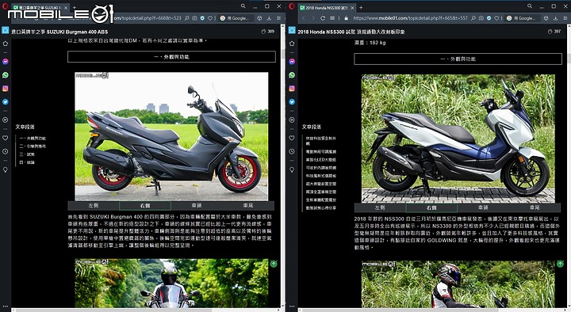
Task: Open Instagram in the right window sidebar
Action: [x=292, y=89]
